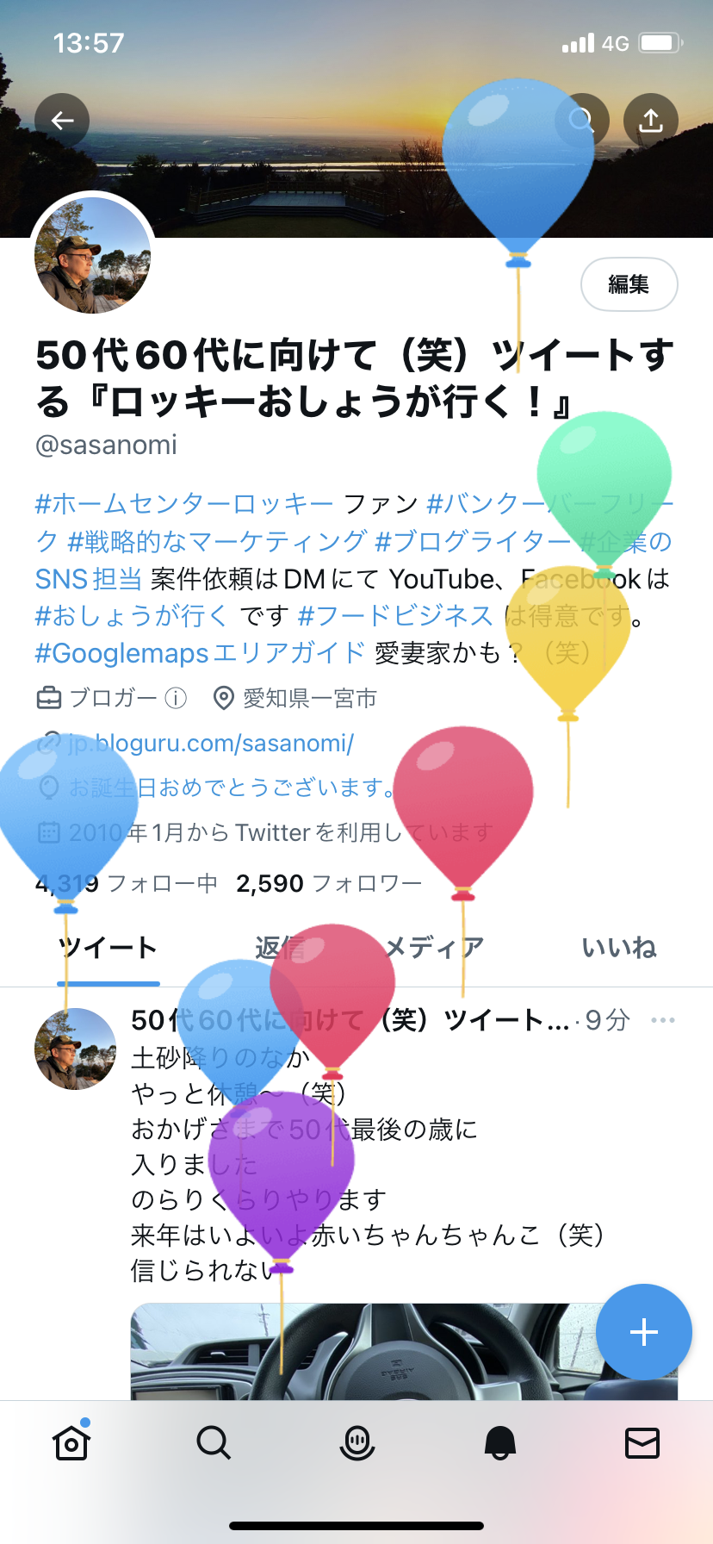Open the large profile avatar photo
This screenshot has height=1544, width=713.
coord(93,255)
